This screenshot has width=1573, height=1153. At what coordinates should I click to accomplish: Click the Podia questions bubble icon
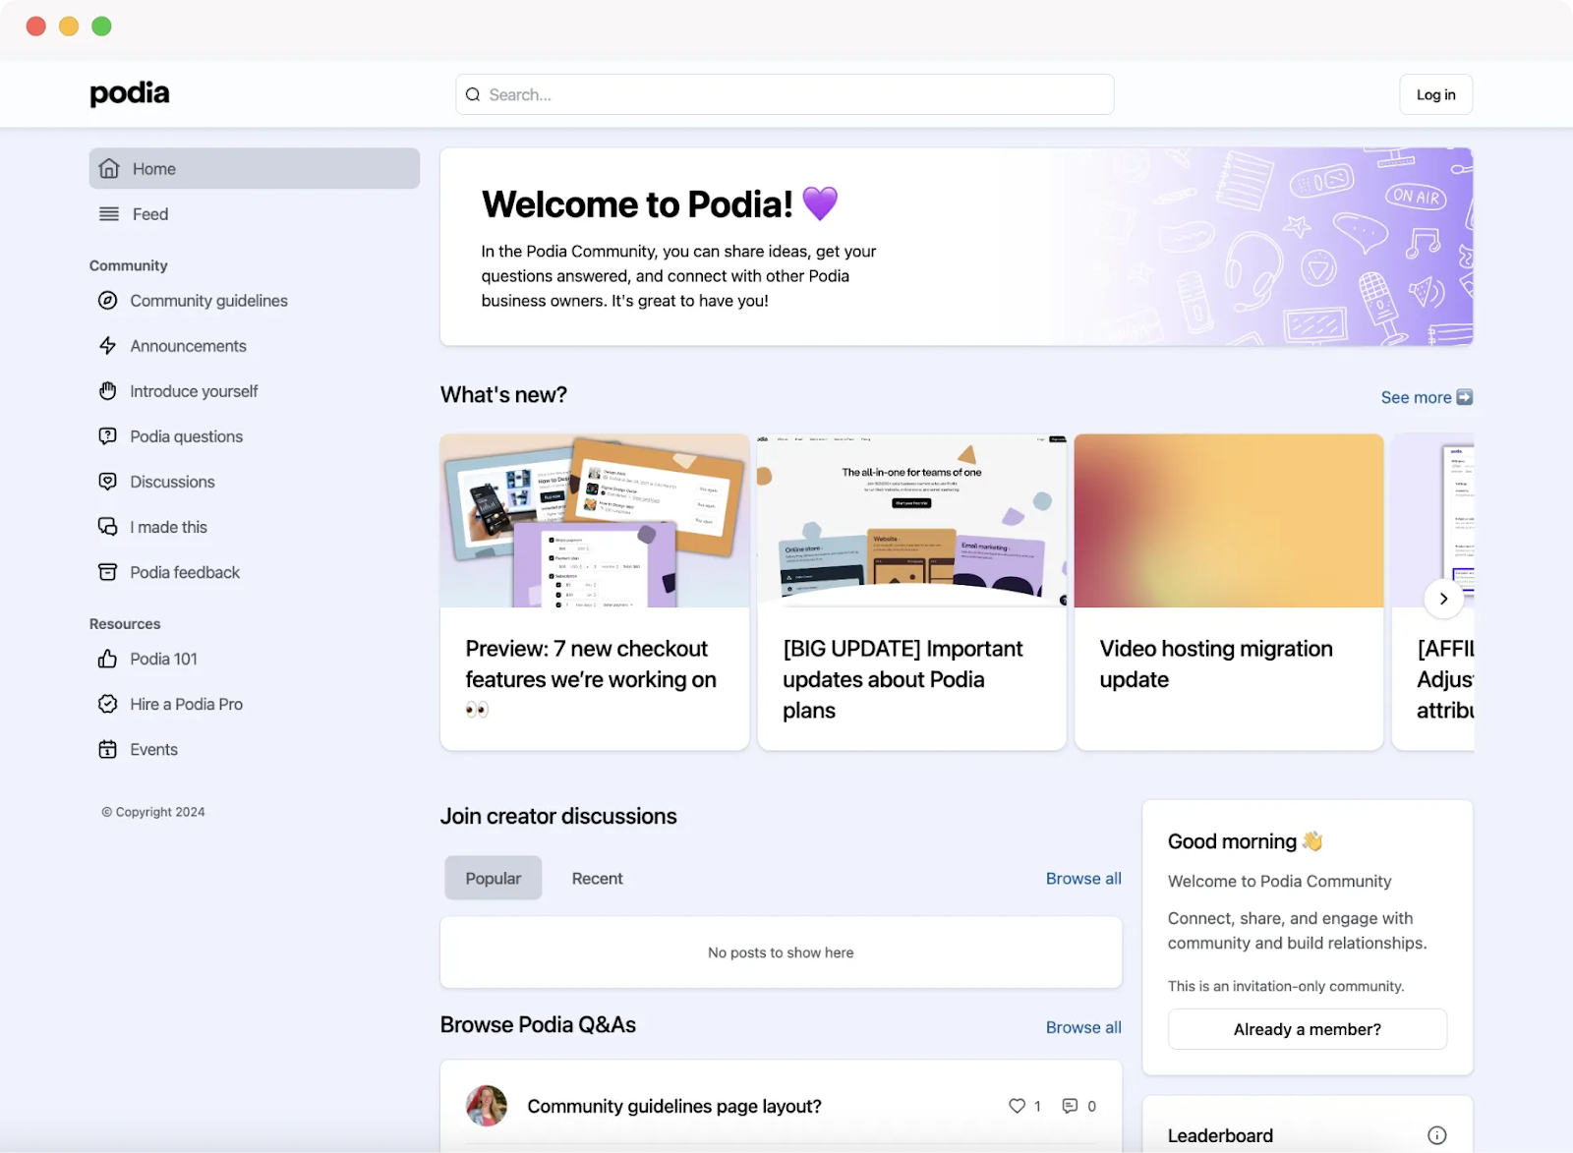point(108,436)
